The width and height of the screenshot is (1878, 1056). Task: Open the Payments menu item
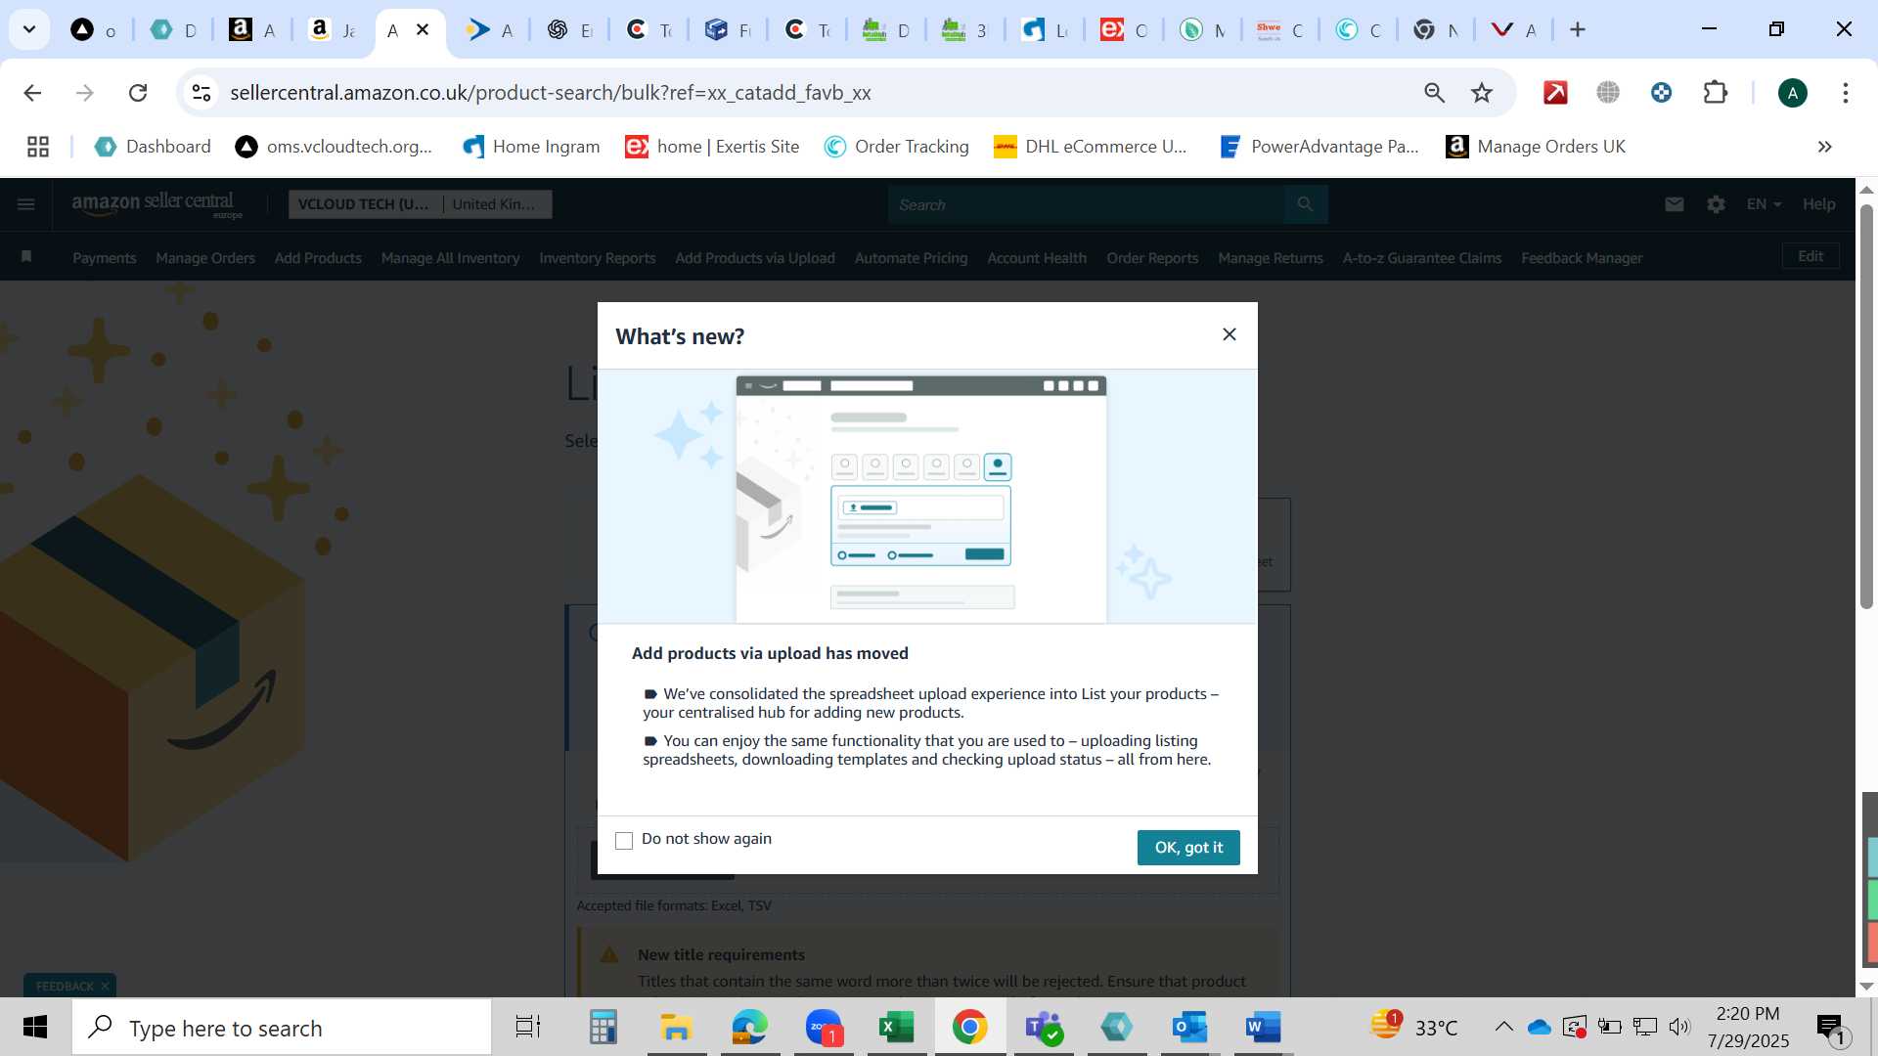tap(105, 258)
